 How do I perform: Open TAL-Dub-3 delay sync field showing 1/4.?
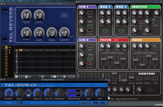click(x=20, y=103)
